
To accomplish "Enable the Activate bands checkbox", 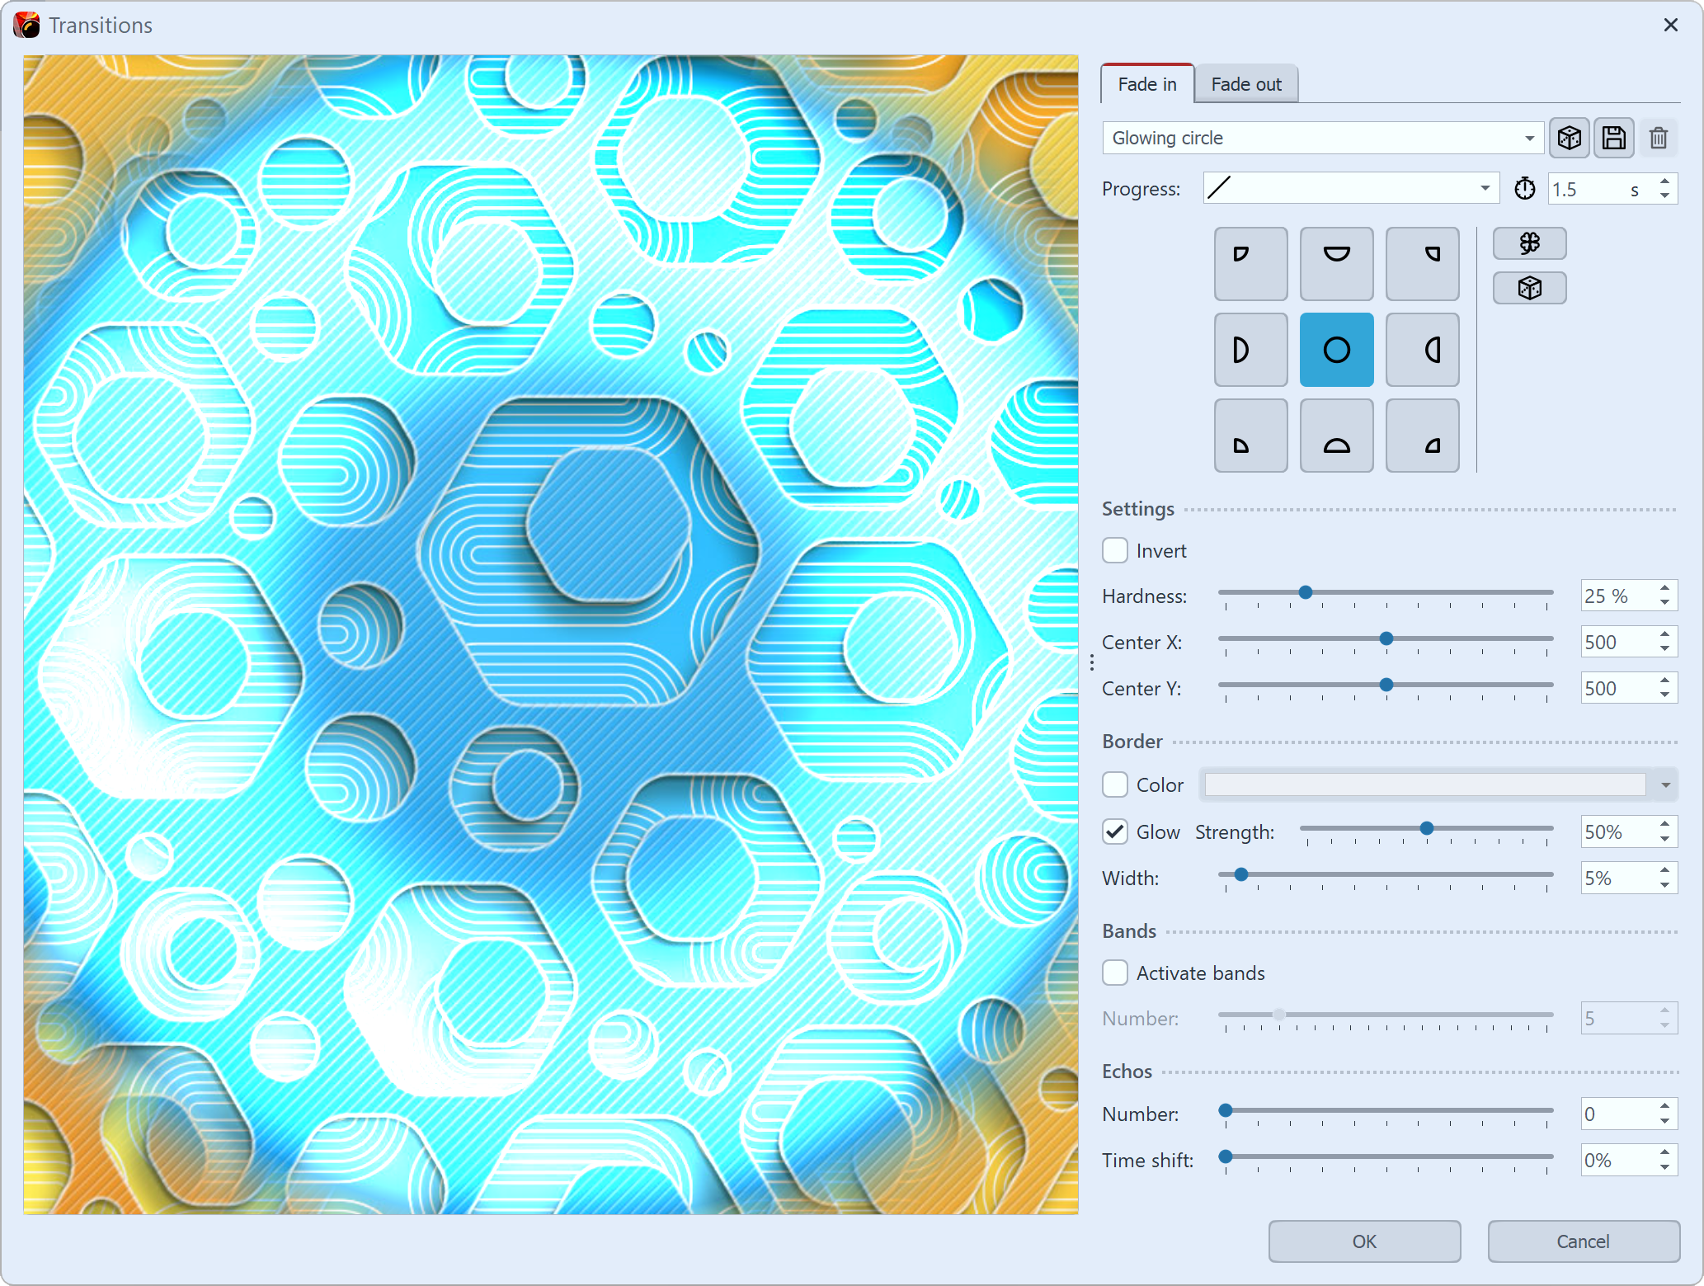I will [x=1118, y=973].
